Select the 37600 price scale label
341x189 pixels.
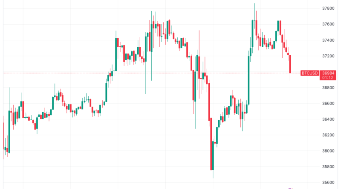coord(328,24)
